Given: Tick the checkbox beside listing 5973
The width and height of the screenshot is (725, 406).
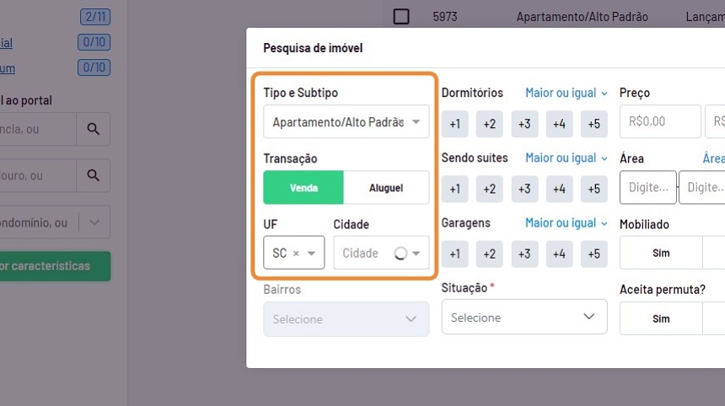Looking at the screenshot, I should [401, 16].
